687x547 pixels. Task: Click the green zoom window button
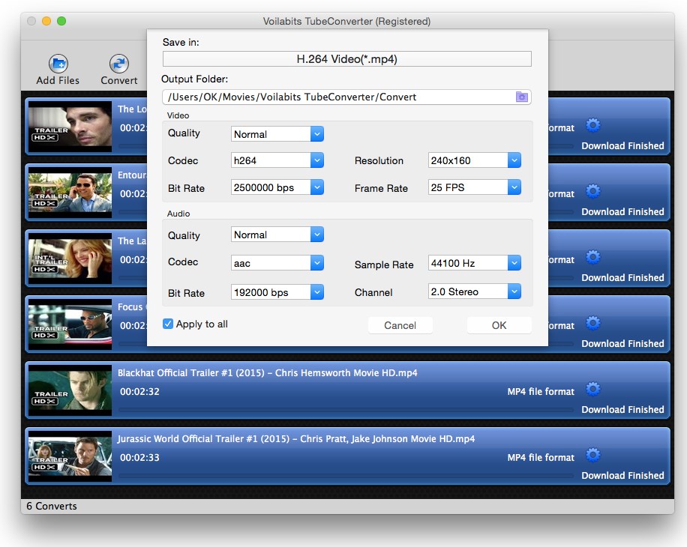pos(61,21)
